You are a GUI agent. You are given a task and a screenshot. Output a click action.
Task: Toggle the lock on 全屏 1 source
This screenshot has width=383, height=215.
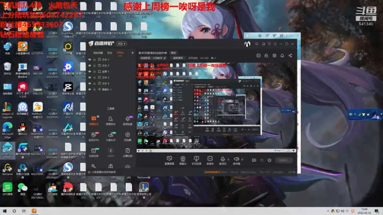tap(94, 71)
